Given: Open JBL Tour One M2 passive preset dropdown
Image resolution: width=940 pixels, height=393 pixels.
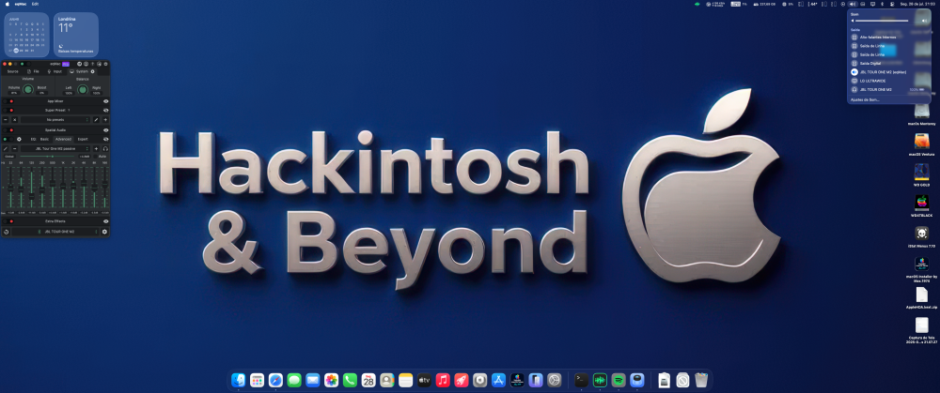Looking at the screenshot, I should pos(55,148).
